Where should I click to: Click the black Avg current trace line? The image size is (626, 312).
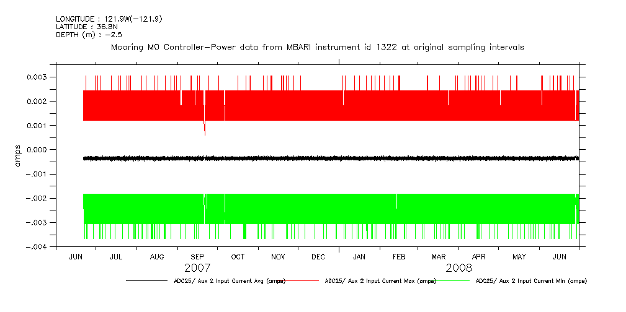[329, 158]
